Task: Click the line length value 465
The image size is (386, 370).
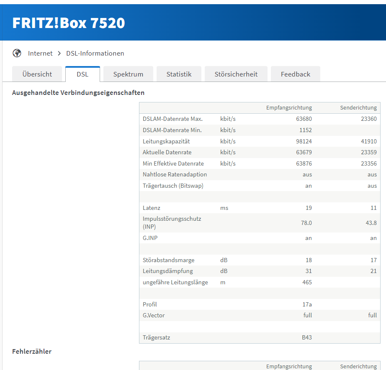Action: tap(307, 282)
